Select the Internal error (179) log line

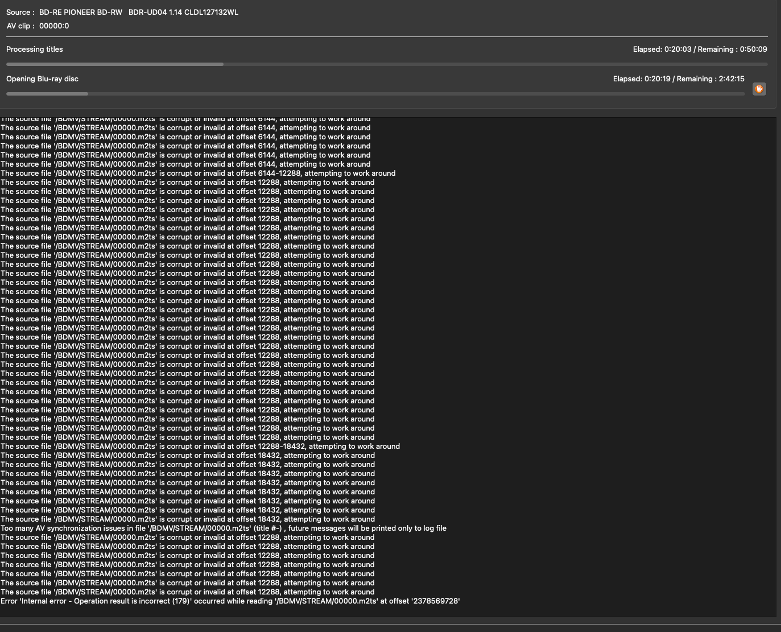coord(230,601)
